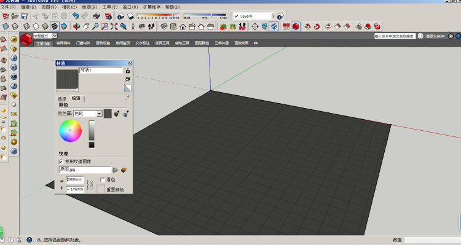
Task: Browse for texture image file icon
Action: coord(116,170)
